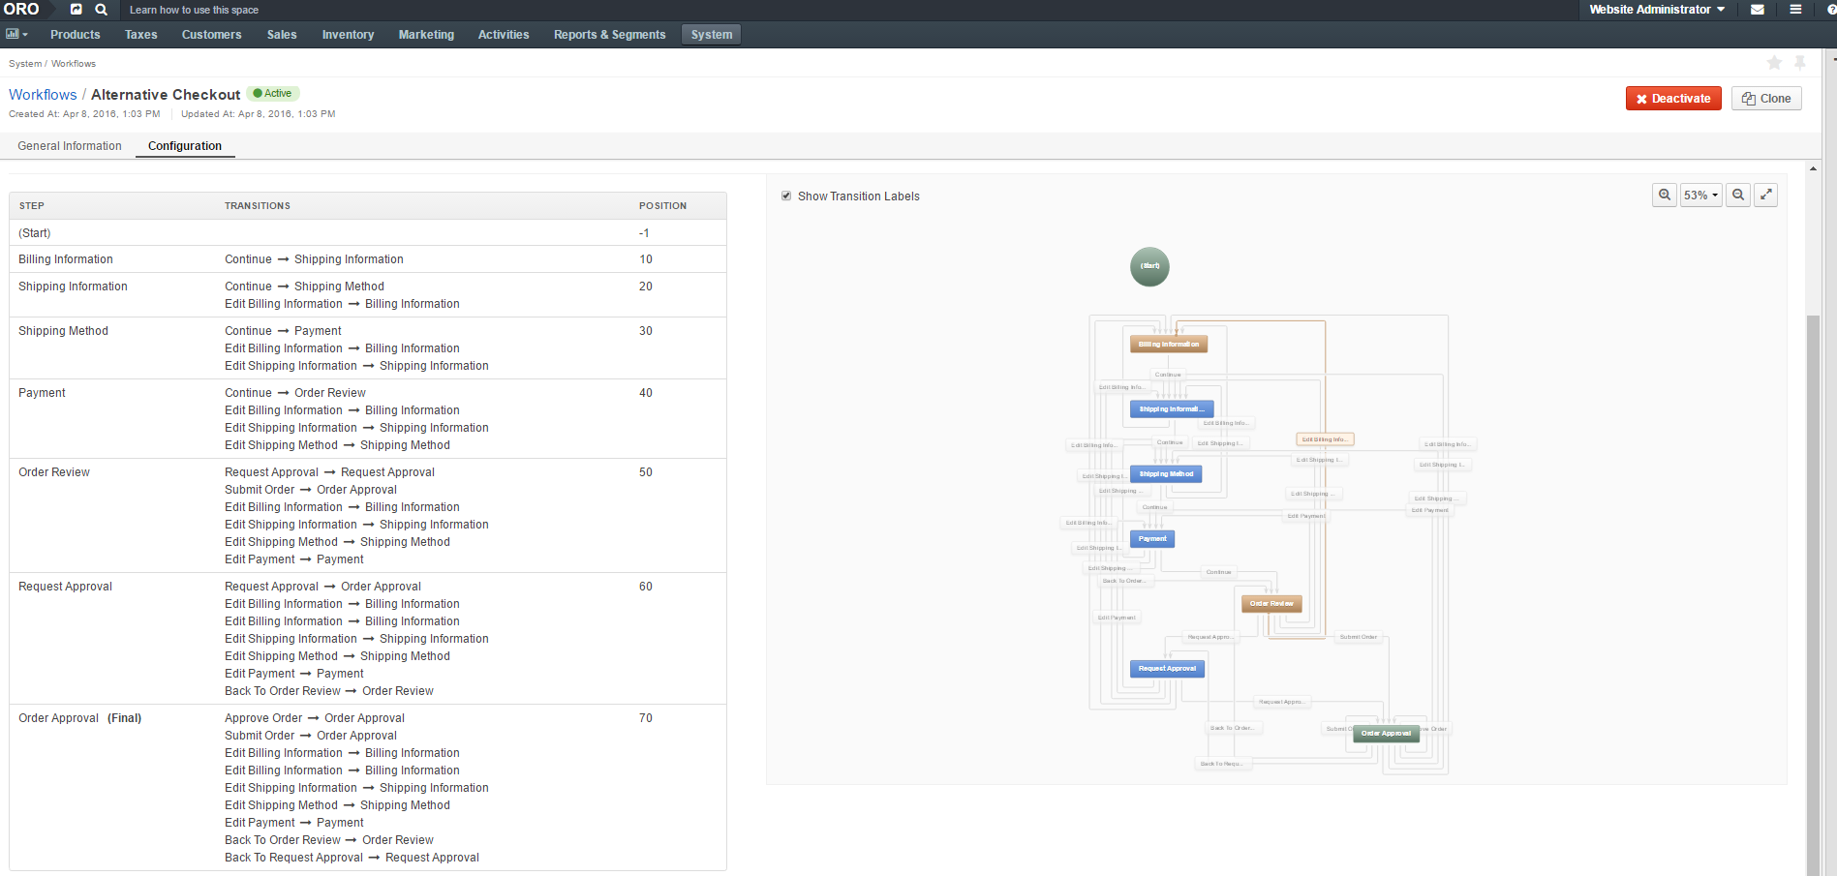Go to Workflows breadcrumb link in title
The image size is (1837, 876).
[x=43, y=95]
